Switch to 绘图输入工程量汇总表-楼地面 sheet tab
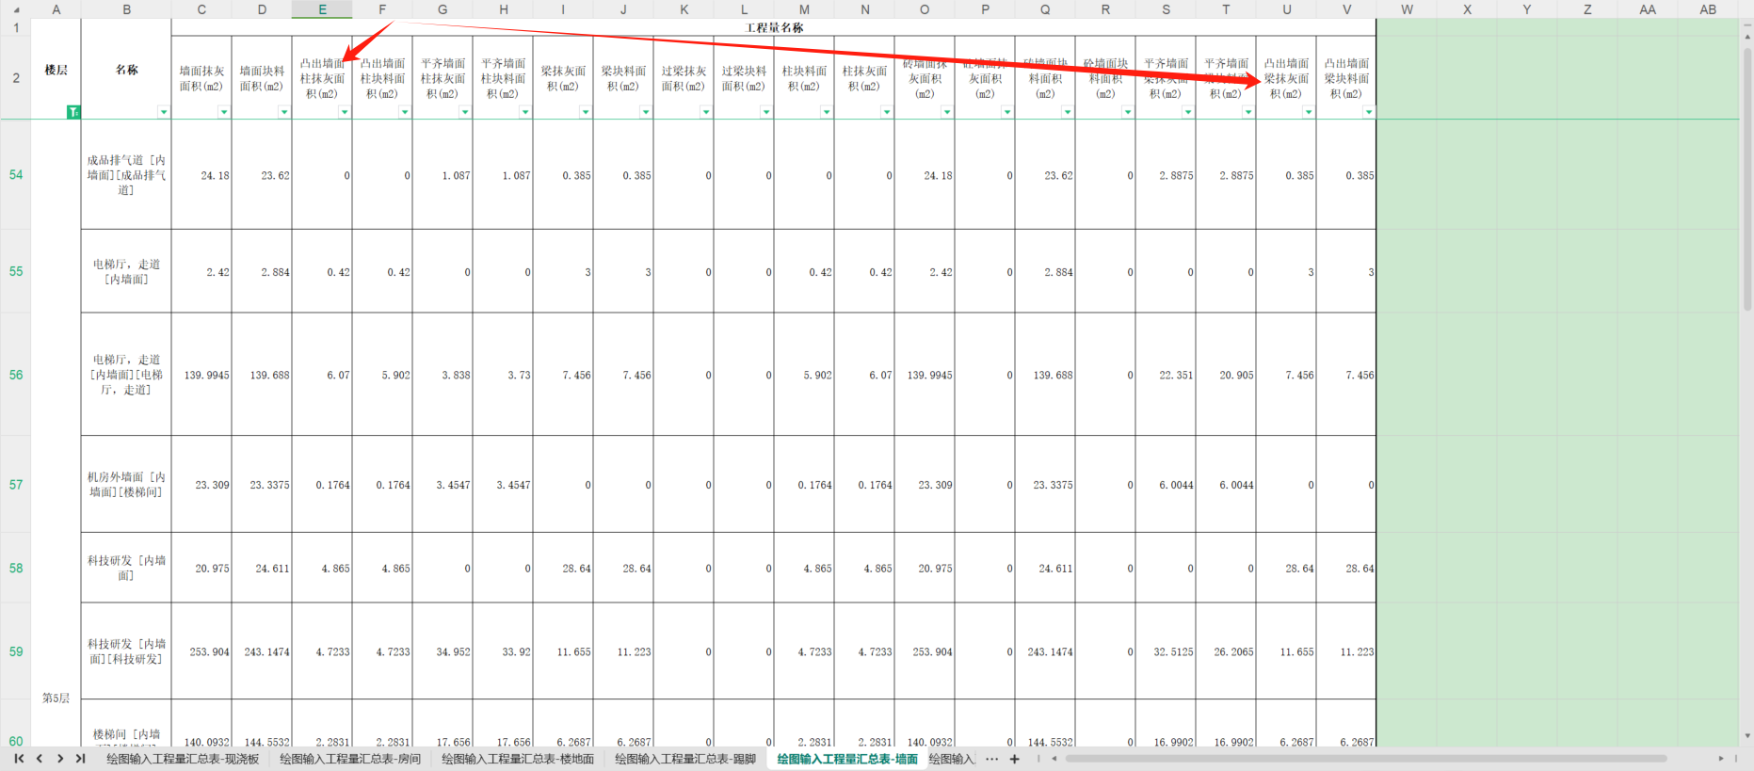This screenshot has width=1754, height=771. 518,759
